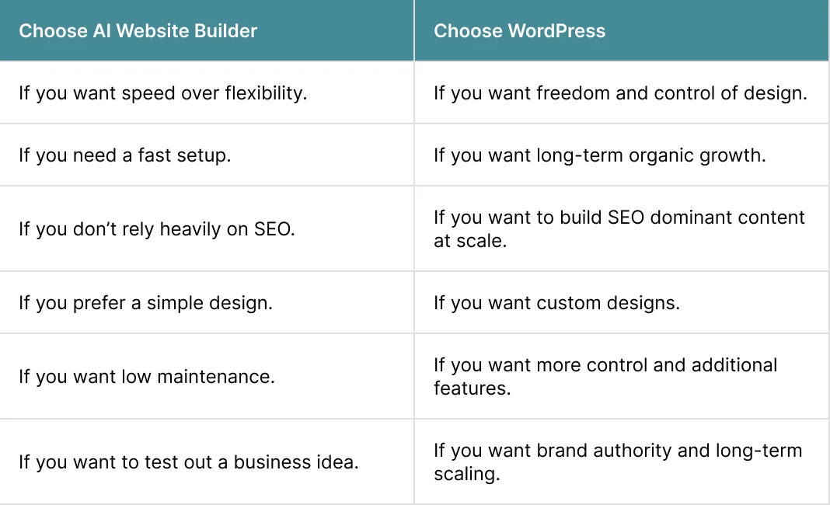Viewport: 830px width, 505px height.
Task: Click the "brand authority and long-term scaling" cell
Action: 617,461
